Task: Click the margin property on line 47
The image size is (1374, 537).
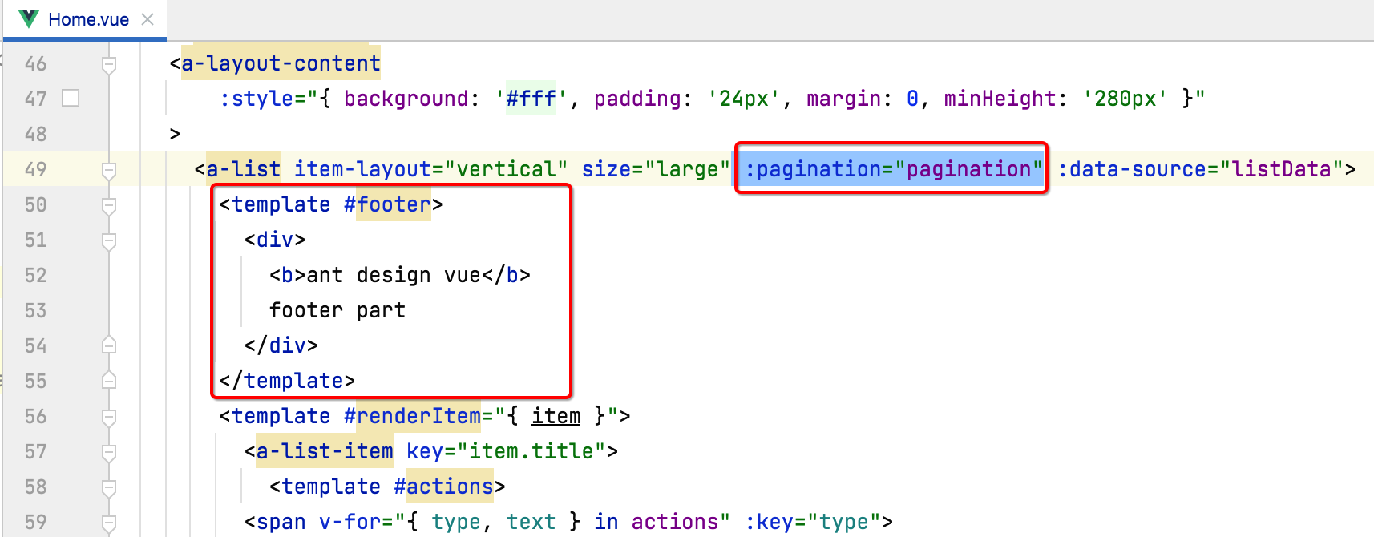Action: [x=843, y=99]
